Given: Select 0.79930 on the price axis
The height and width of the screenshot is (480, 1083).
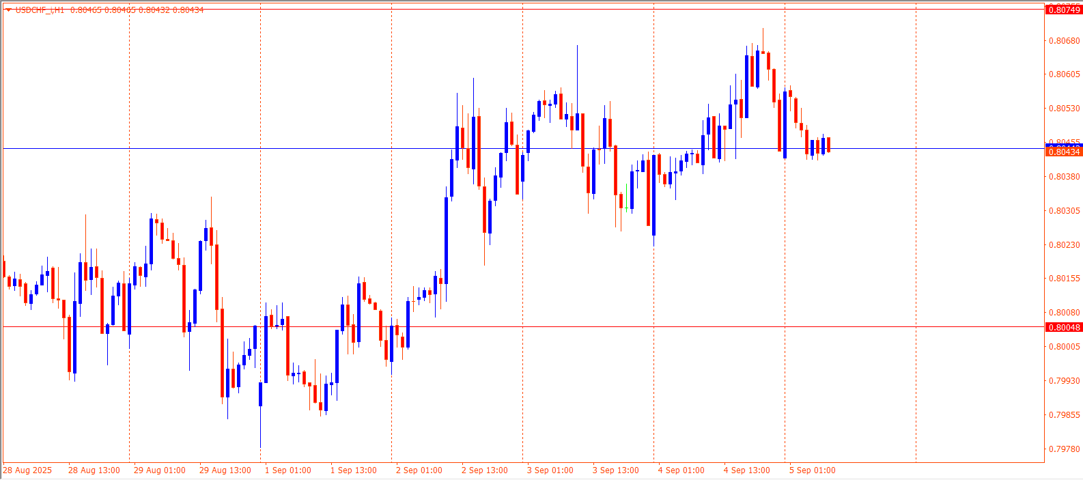Looking at the screenshot, I should pyautogui.click(x=1064, y=381).
